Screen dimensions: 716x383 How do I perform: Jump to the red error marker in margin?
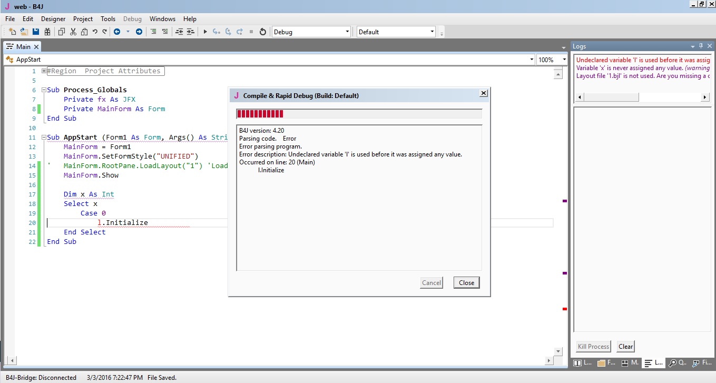click(565, 309)
